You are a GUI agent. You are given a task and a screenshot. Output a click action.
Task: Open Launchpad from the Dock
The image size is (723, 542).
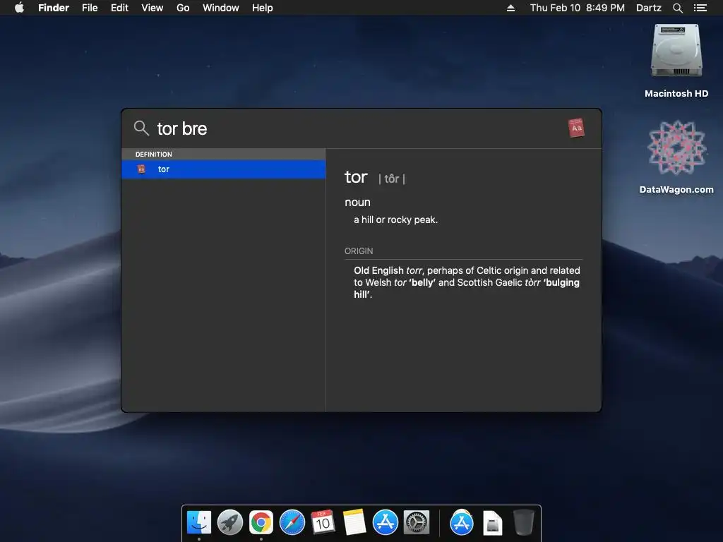click(x=230, y=523)
